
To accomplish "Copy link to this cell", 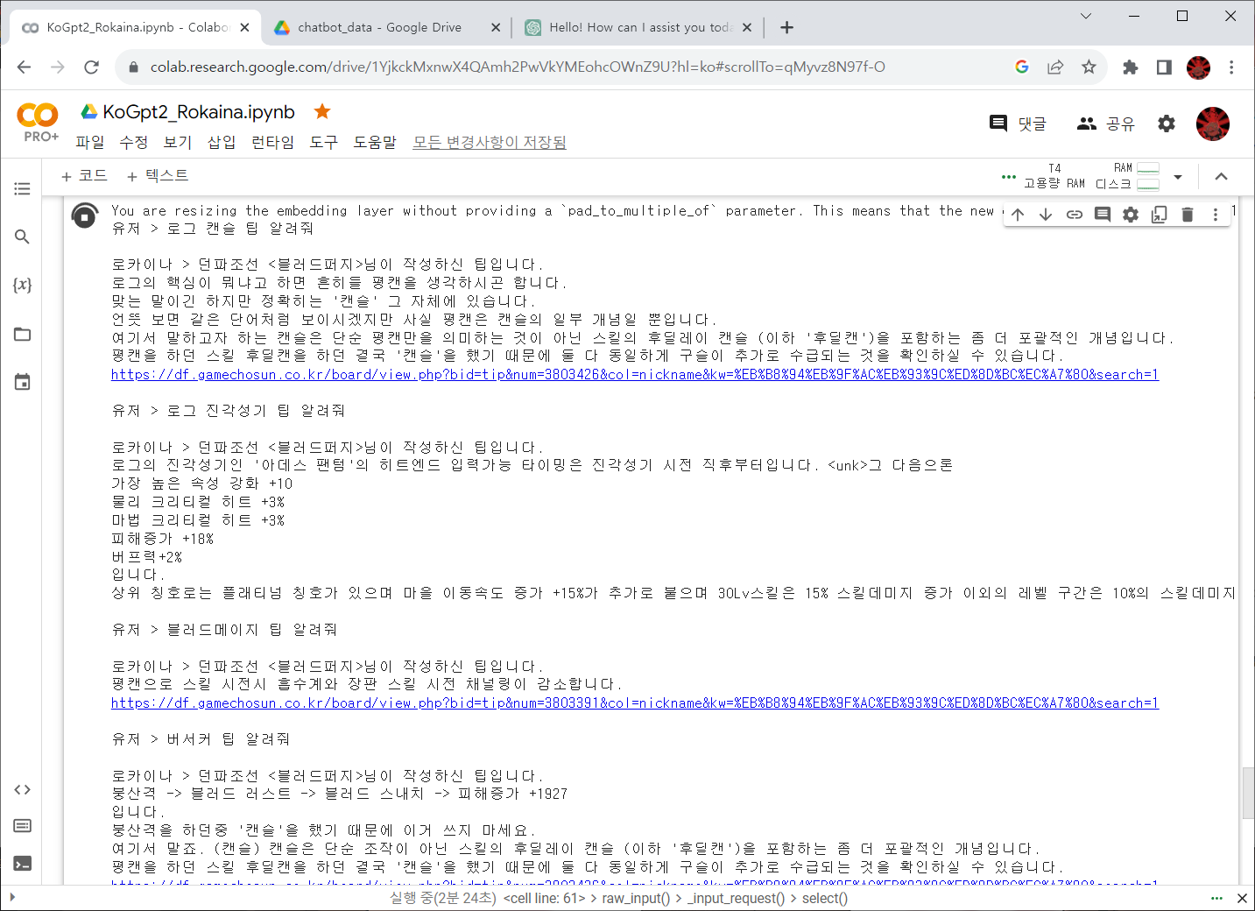I will click(1075, 215).
